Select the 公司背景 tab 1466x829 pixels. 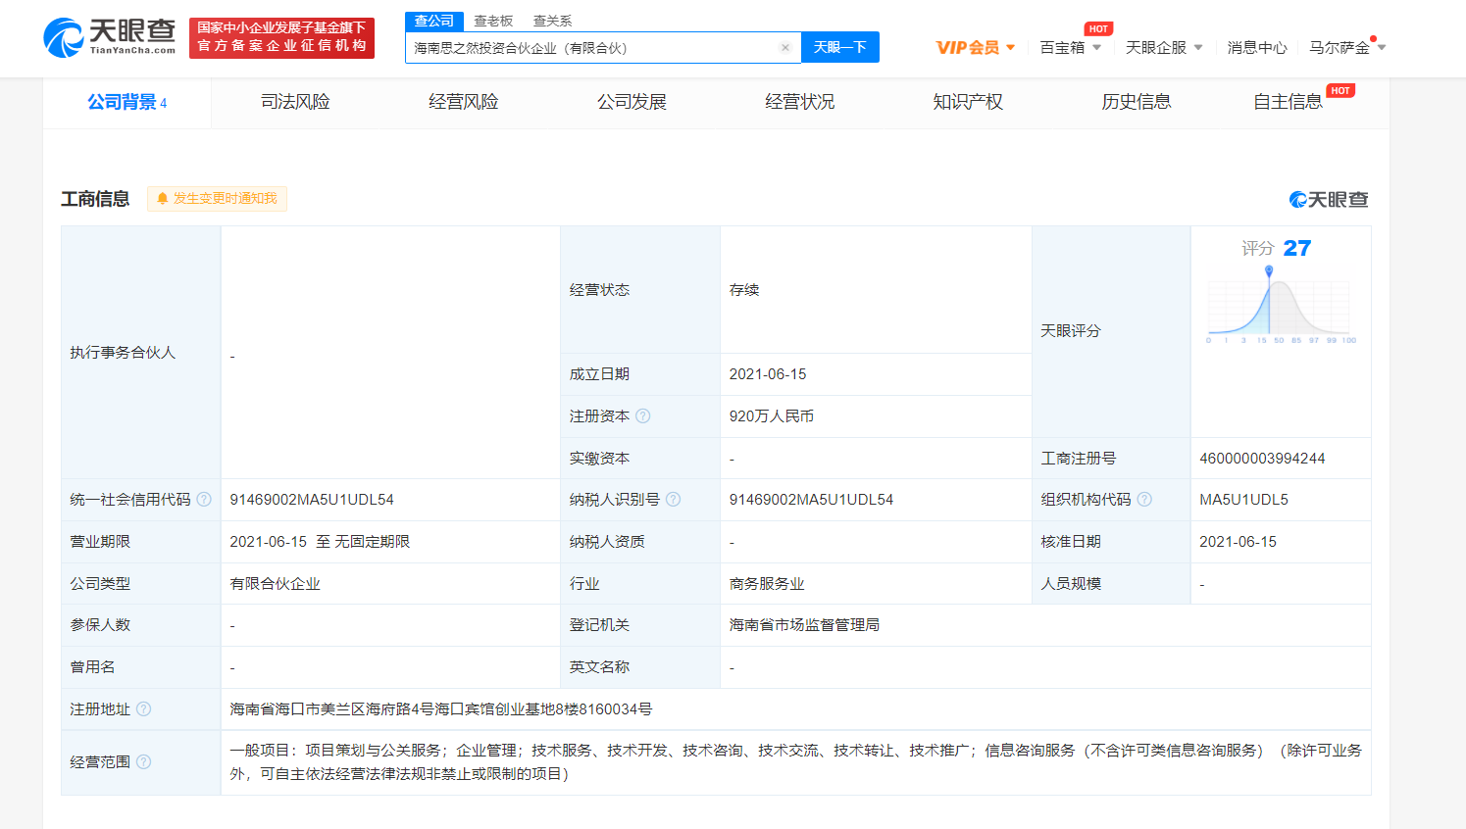(126, 102)
